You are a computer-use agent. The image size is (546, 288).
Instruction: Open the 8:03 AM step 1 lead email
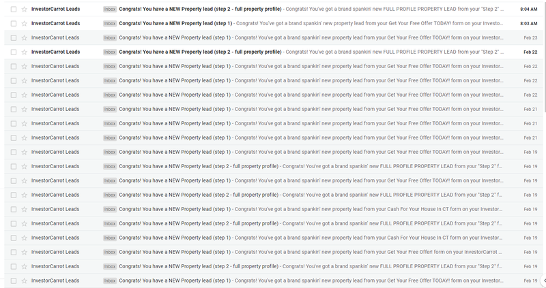point(175,23)
